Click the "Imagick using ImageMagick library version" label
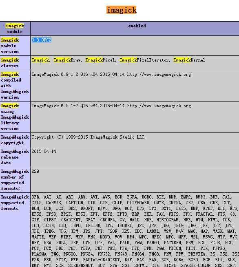The height and width of the screenshot is (267, 239). tap(15, 117)
